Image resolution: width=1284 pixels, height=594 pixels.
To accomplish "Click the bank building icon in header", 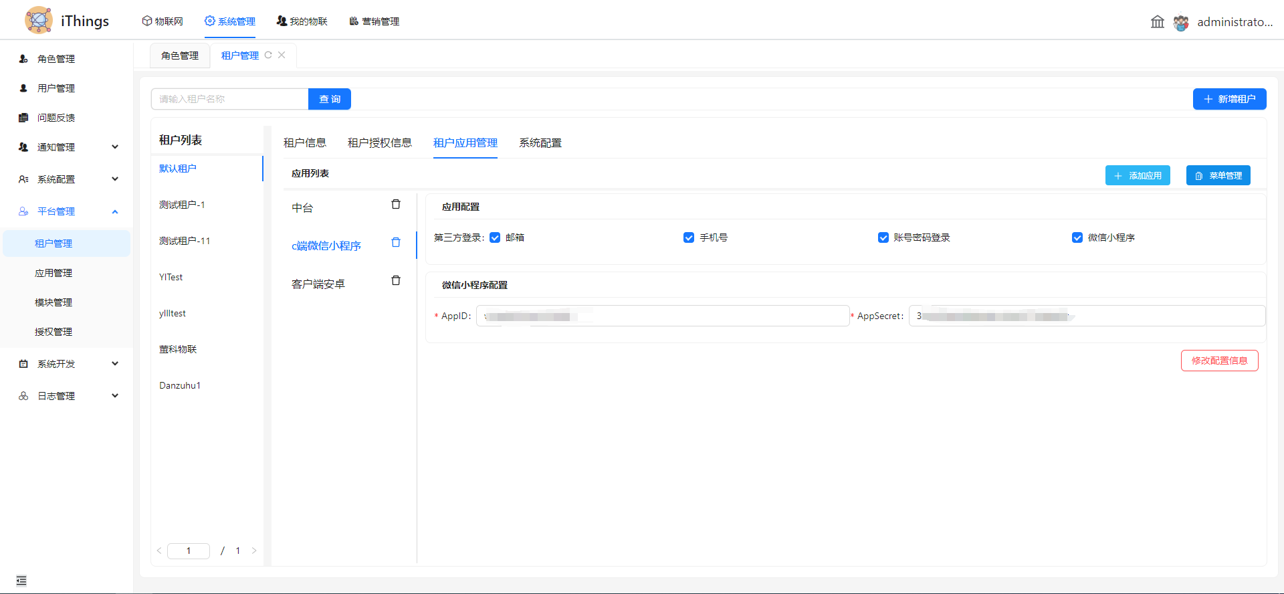I will click(1157, 22).
